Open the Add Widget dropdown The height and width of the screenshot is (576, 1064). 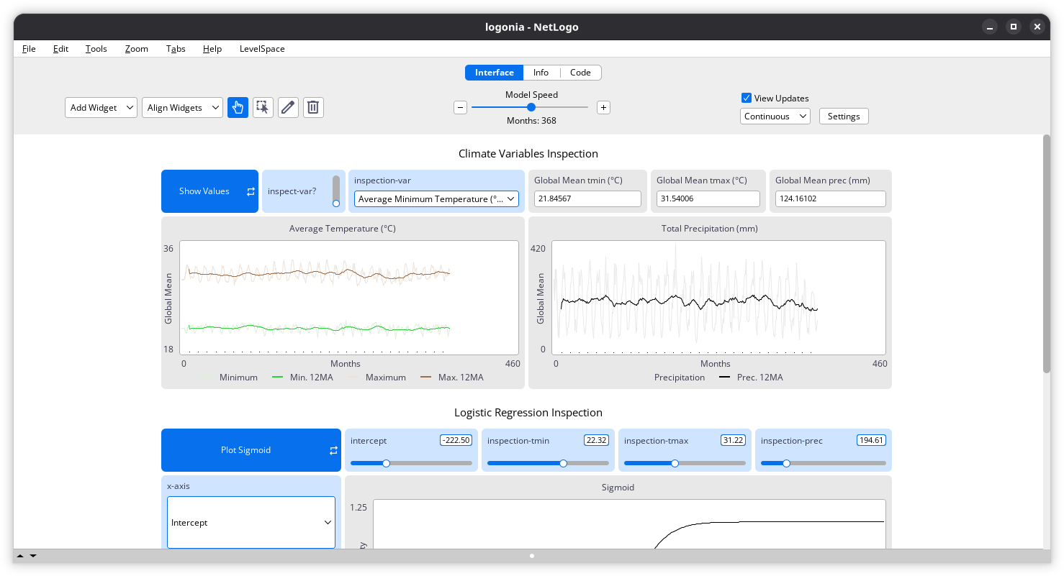click(101, 108)
